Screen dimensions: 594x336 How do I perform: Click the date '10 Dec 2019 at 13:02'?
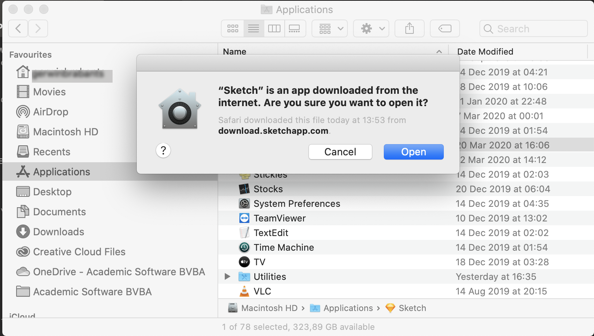[x=501, y=218]
